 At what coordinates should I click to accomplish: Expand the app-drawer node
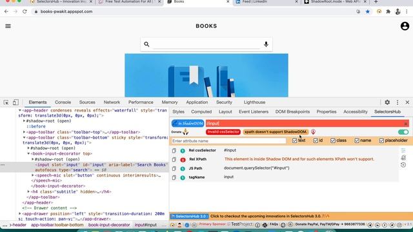pyautogui.click(x=20, y=213)
